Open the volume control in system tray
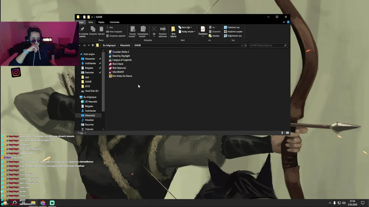Image resolution: width=369 pixels, height=207 pixels. click(x=344, y=203)
